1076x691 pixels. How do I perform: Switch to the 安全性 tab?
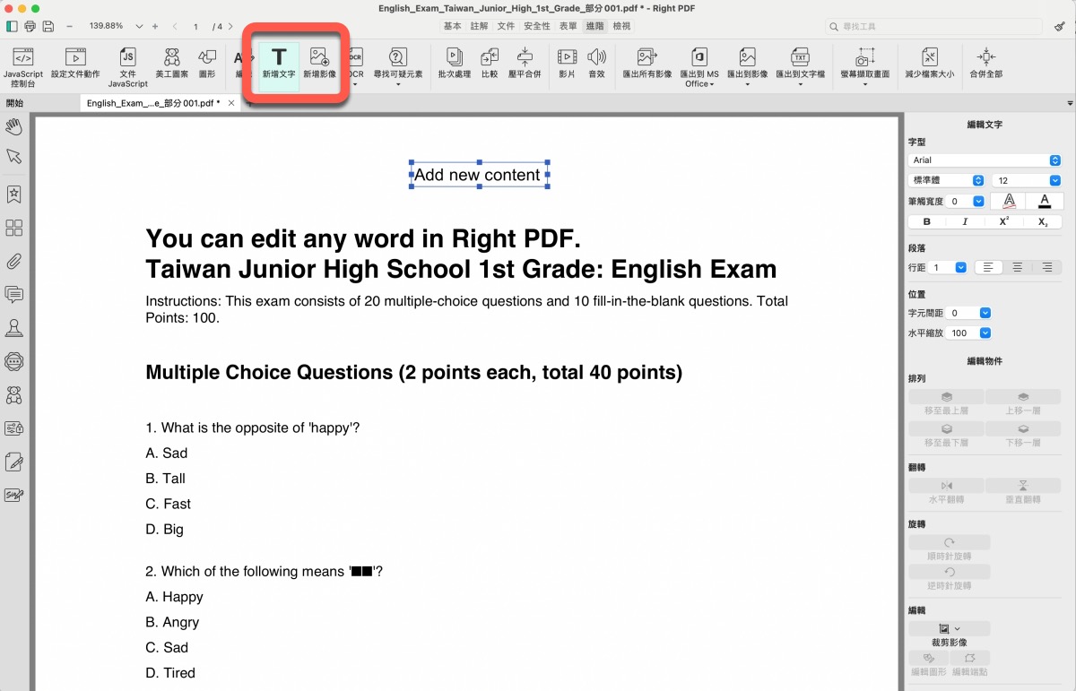(537, 26)
